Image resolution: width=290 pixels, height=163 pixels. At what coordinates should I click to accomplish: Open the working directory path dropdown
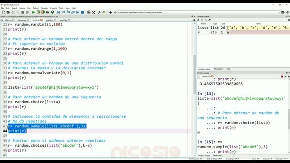(x=280, y=12)
